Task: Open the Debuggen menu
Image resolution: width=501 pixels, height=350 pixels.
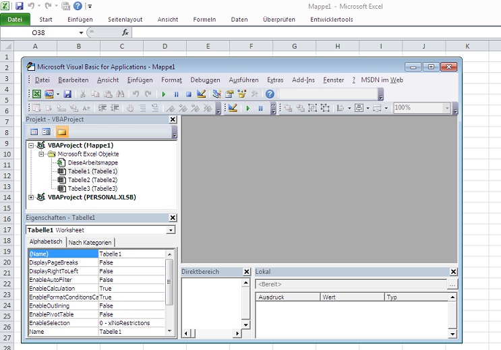Action: pos(205,80)
